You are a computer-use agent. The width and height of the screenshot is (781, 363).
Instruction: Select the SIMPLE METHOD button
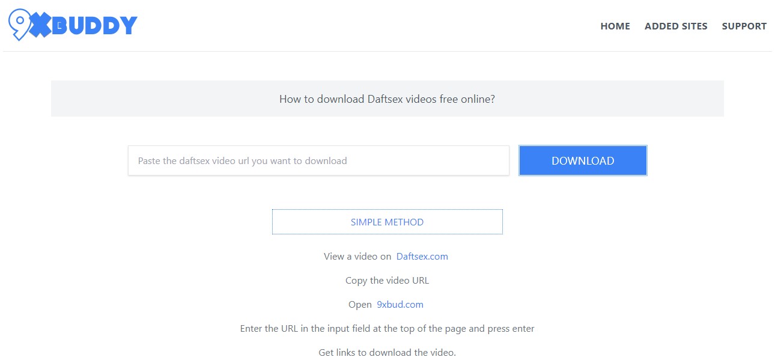[387, 222]
